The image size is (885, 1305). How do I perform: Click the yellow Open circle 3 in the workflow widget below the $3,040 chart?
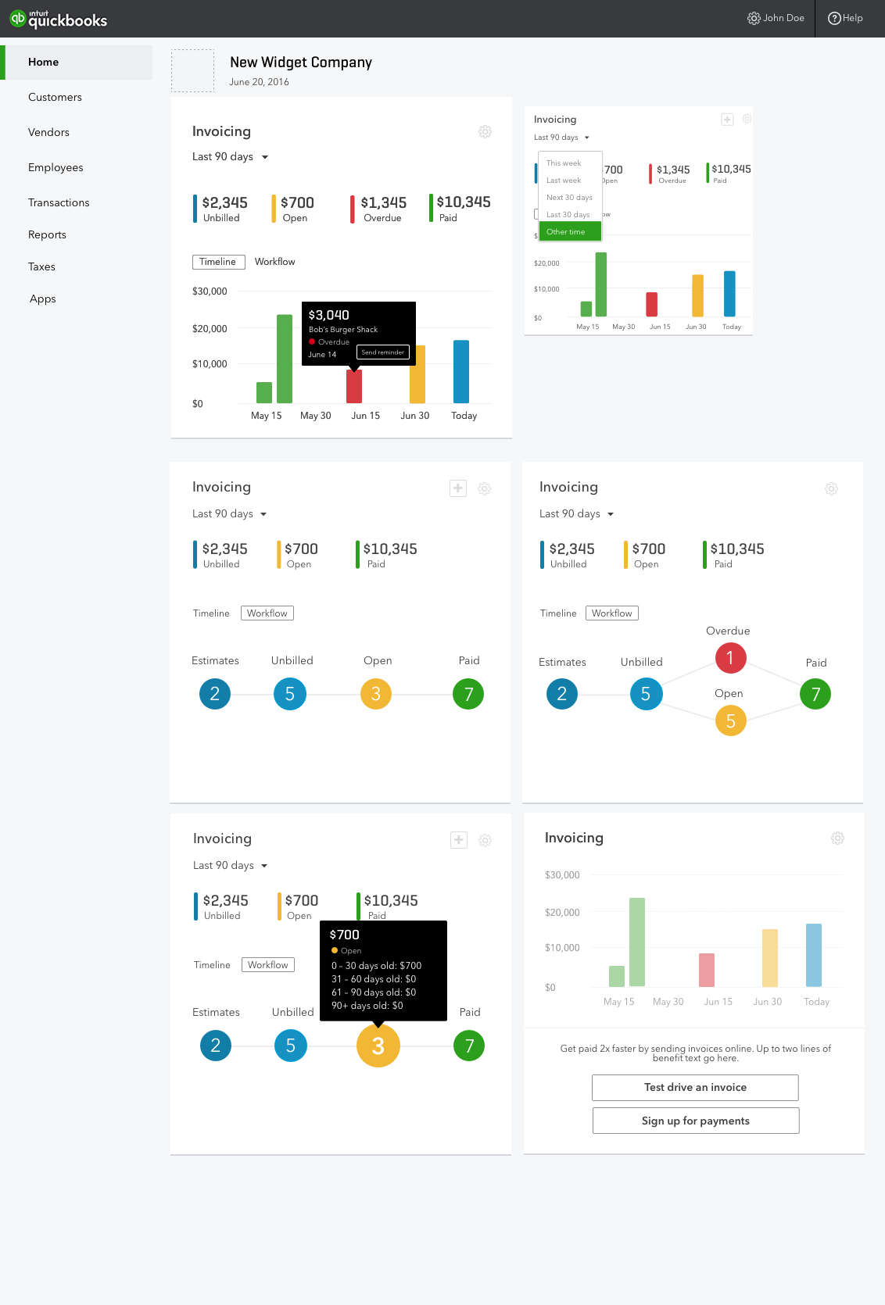[x=375, y=694]
